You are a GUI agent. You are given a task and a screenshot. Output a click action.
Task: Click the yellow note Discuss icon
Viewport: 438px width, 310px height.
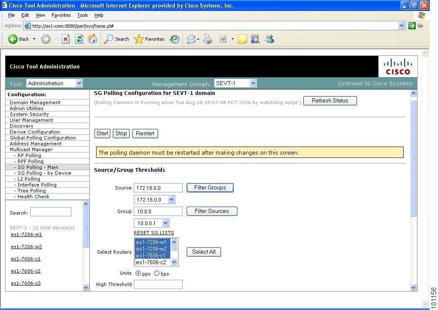click(242, 39)
